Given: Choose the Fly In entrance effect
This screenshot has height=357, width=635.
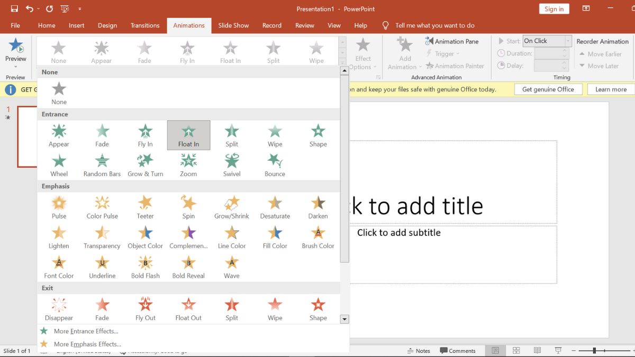Looking at the screenshot, I should click(x=145, y=135).
